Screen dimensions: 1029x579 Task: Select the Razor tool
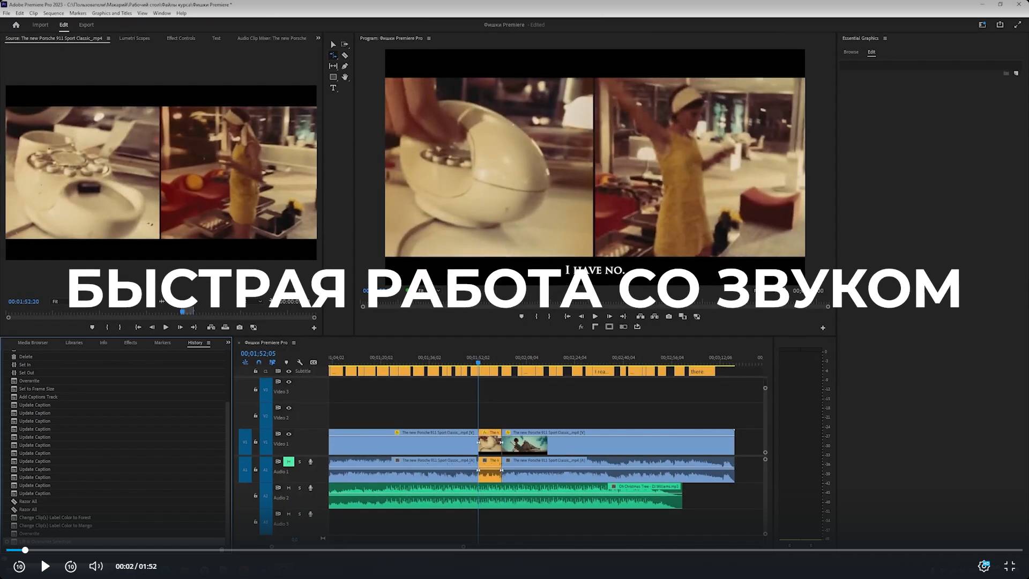point(345,55)
